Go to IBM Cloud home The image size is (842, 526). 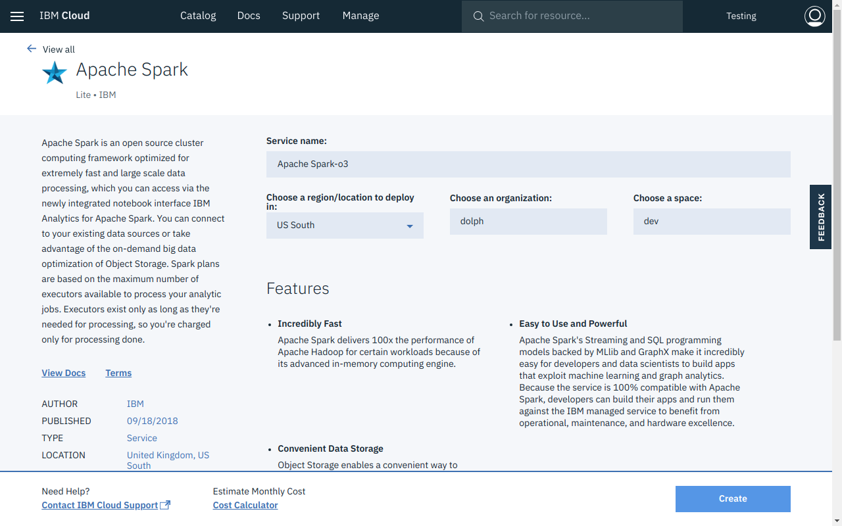[x=64, y=16]
